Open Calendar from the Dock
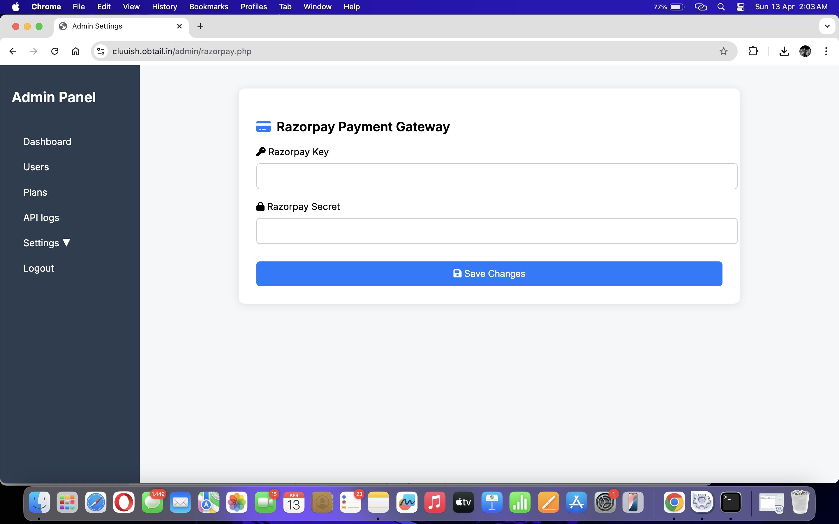The height and width of the screenshot is (524, 839). pyautogui.click(x=294, y=502)
